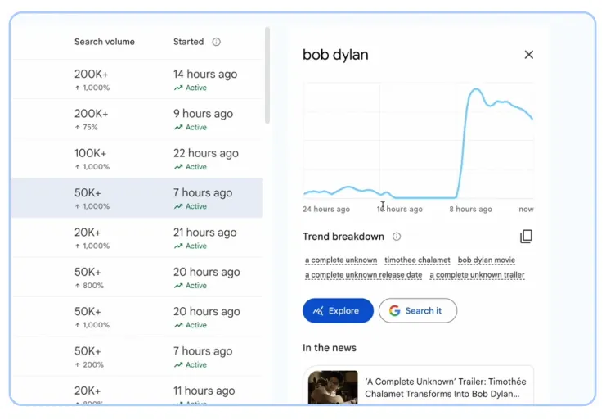606x420 pixels.
Task: Click the Active trend icon in the 9 hours ago row
Action: [x=178, y=127]
